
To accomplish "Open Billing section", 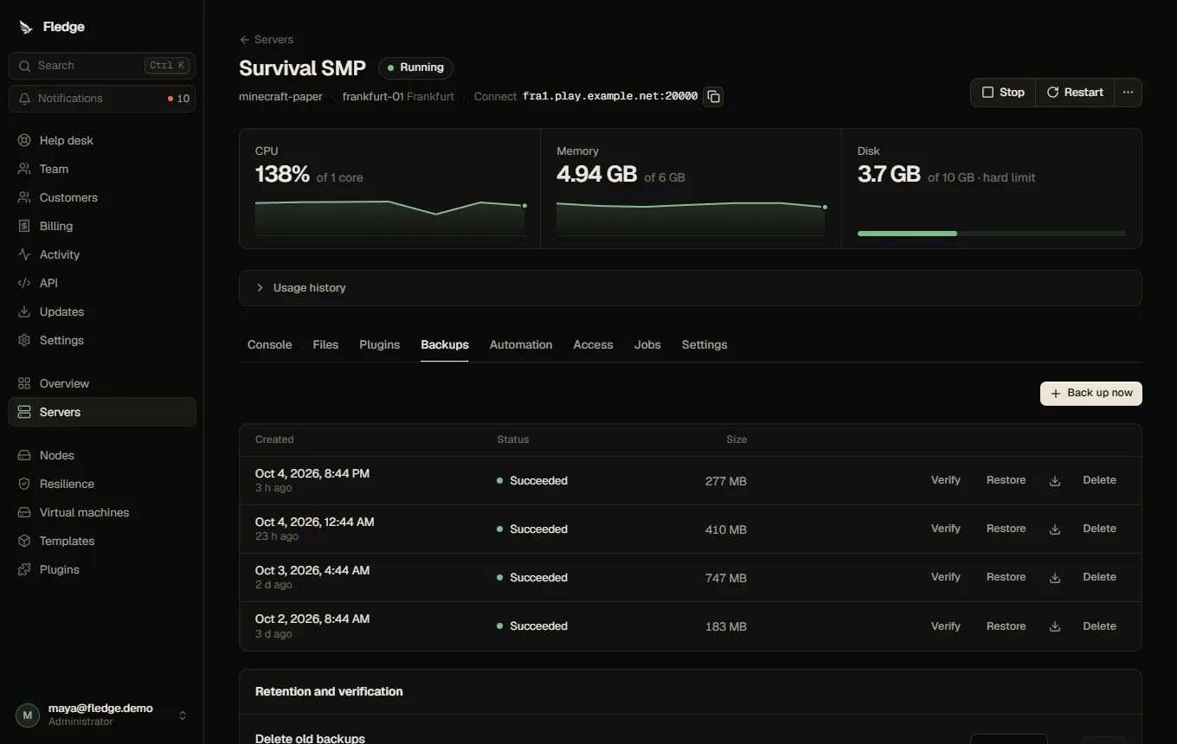I will pyautogui.click(x=102, y=226).
